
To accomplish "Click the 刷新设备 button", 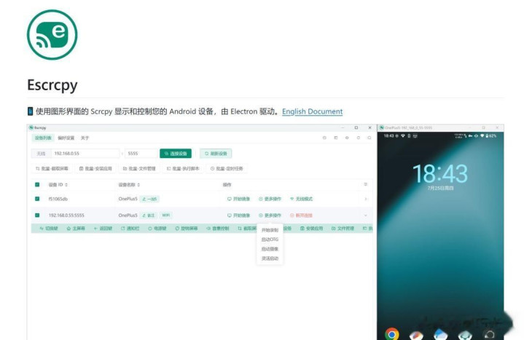I will click(x=216, y=154).
